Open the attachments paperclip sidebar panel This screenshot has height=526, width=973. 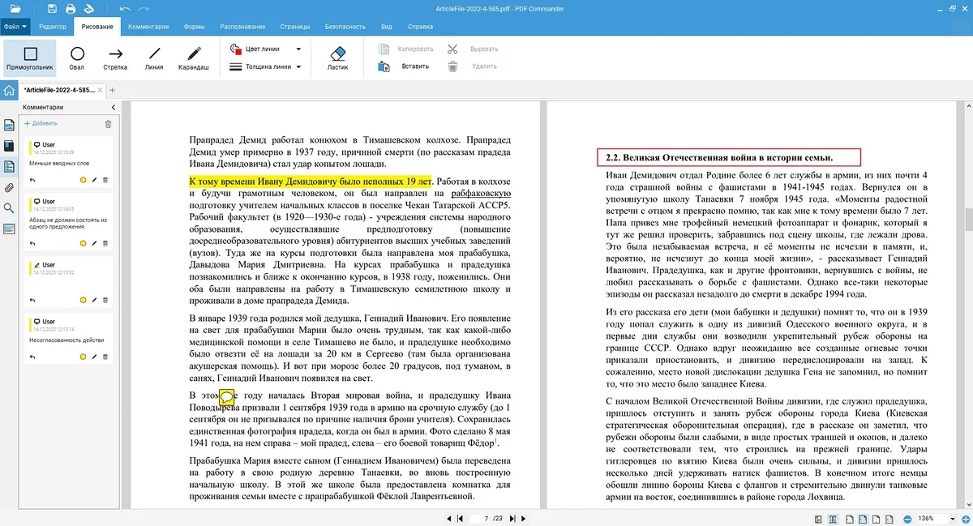tap(9, 187)
